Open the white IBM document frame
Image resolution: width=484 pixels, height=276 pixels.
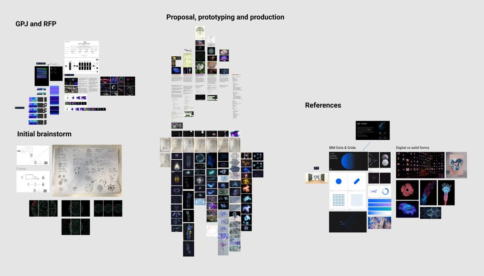click(81, 49)
